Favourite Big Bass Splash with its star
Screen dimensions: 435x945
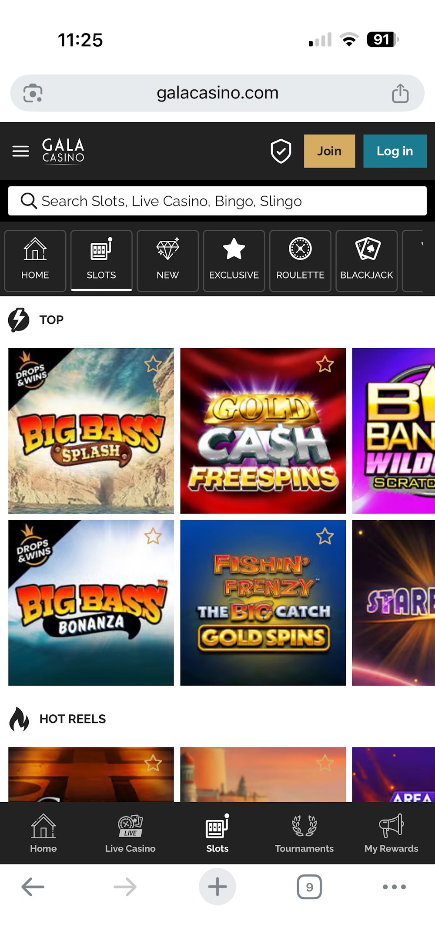click(153, 364)
